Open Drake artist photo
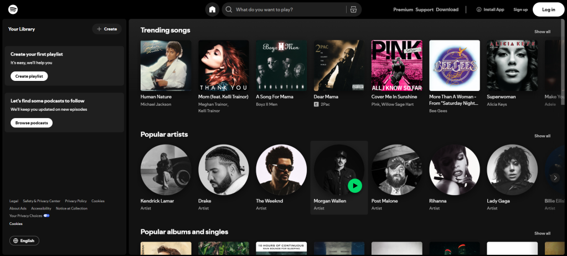567x256 pixels. point(224,170)
